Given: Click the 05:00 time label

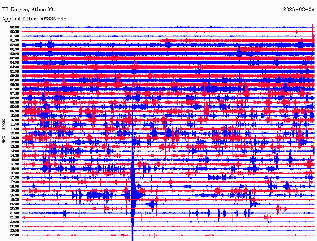Looking at the screenshot, I should [x=15, y=71].
